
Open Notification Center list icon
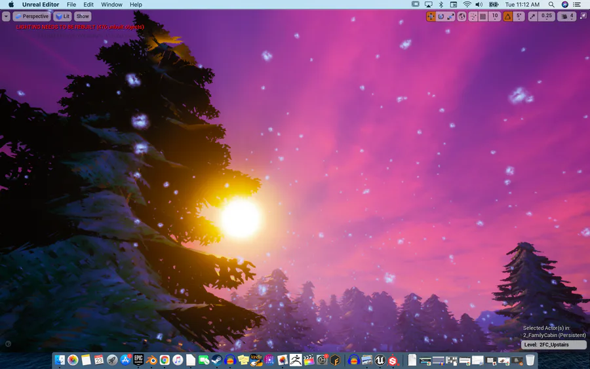577,5
